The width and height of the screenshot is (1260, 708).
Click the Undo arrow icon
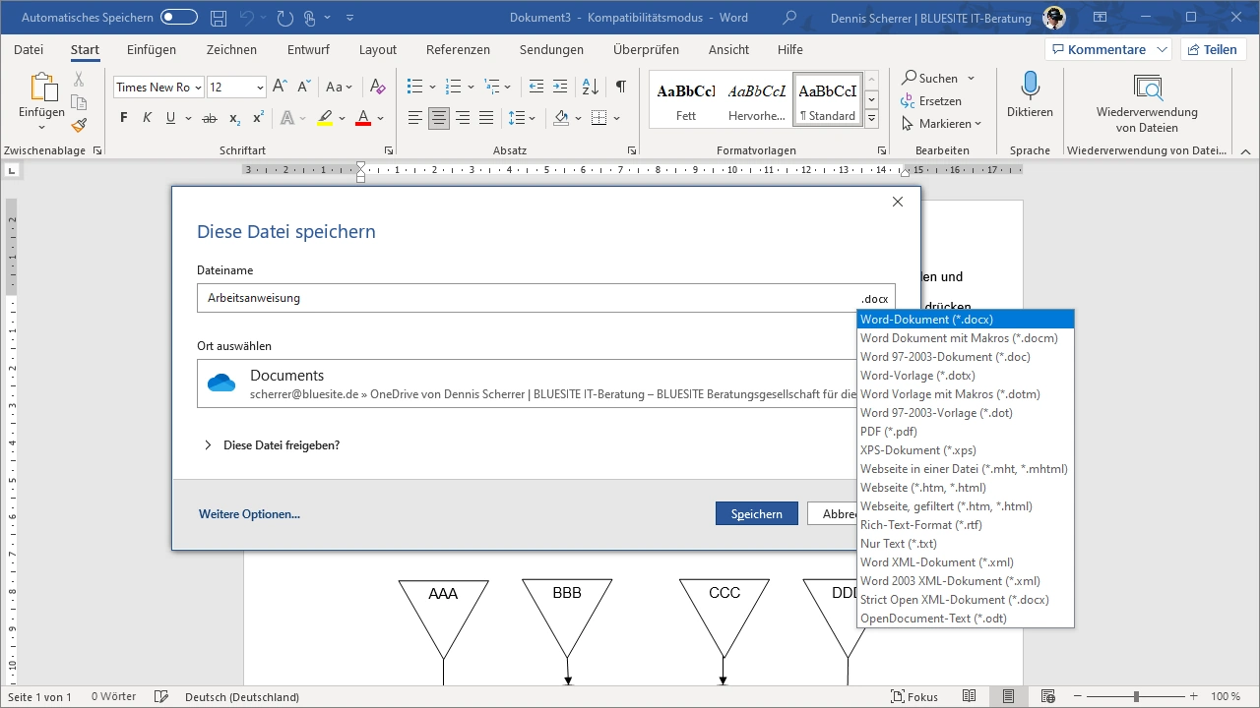[247, 18]
